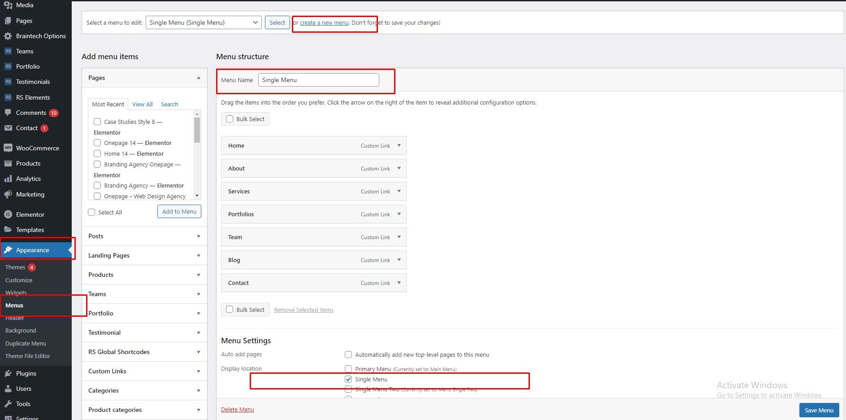Expand the Landing Pages panel
Image resolution: width=846 pixels, height=420 pixels.
tap(199, 256)
